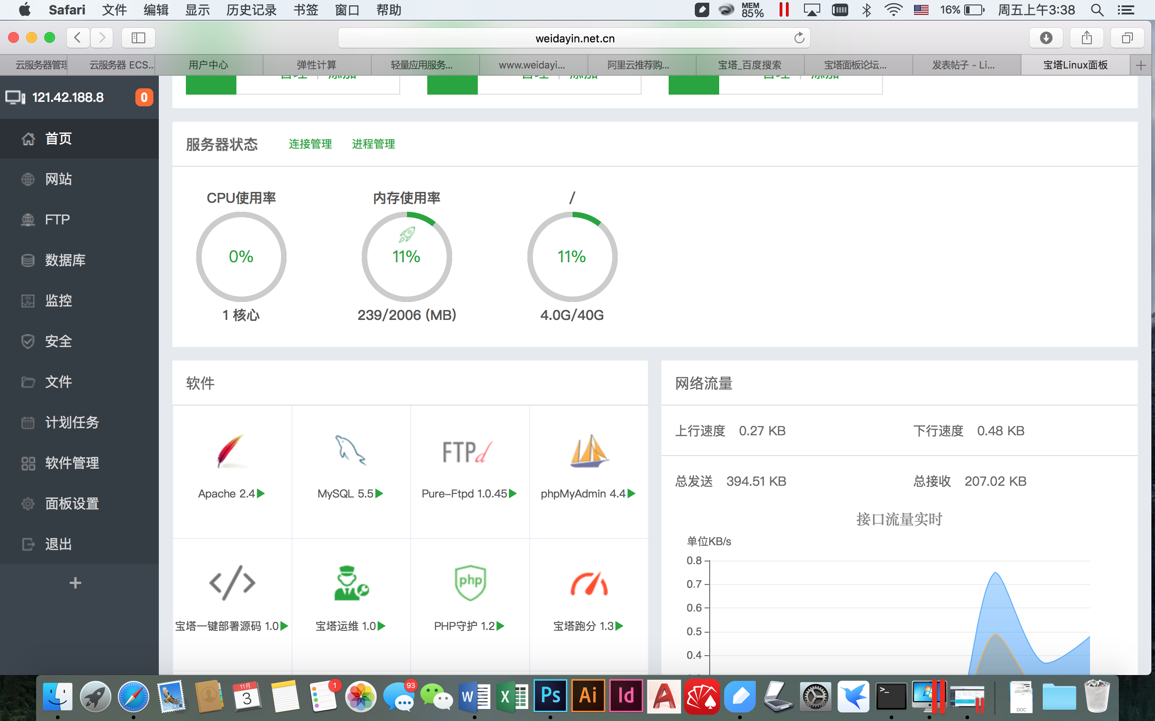The image size is (1155, 721).
Task: Go back in Safari history
Action: (78, 38)
